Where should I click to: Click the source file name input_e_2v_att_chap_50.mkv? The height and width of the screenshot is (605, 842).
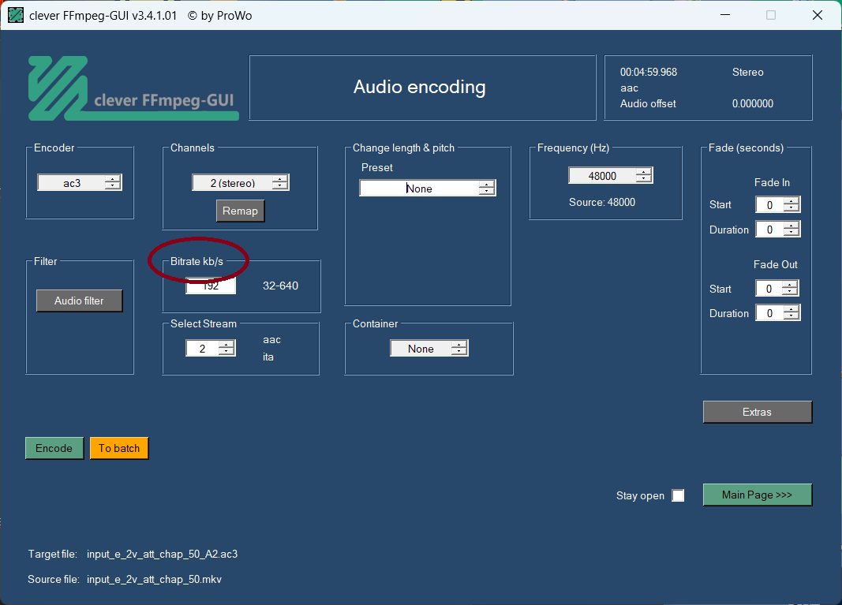pyautogui.click(x=154, y=579)
